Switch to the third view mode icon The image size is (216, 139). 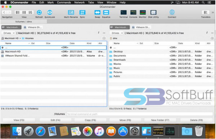[30, 12]
